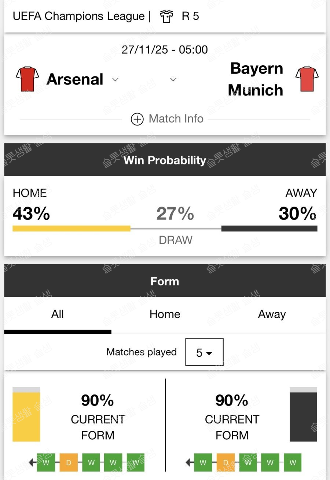Click the Bayern Munich jersey icon
This screenshot has height=480, width=330.
[x=307, y=79]
